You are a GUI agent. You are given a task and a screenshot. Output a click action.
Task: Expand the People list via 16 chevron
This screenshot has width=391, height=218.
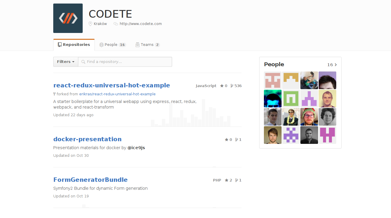(332, 65)
